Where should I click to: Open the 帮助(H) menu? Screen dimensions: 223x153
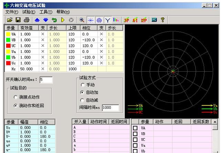(63, 12)
